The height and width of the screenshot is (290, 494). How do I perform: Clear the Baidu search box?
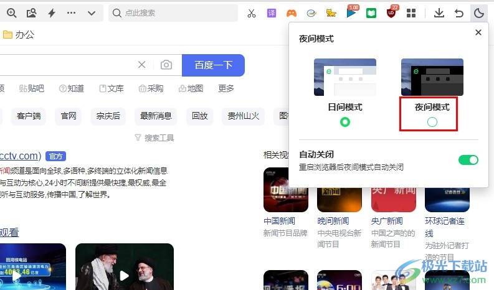[x=142, y=65]
